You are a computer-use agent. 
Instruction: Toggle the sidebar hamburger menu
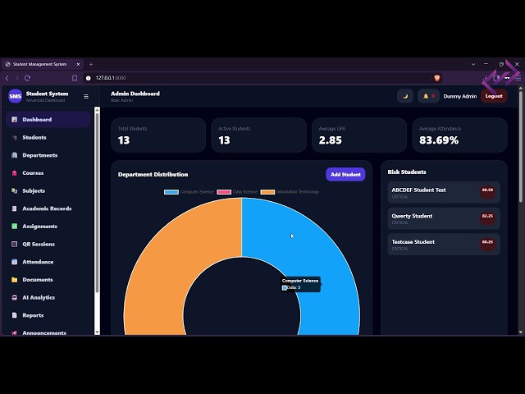[86, 97]
